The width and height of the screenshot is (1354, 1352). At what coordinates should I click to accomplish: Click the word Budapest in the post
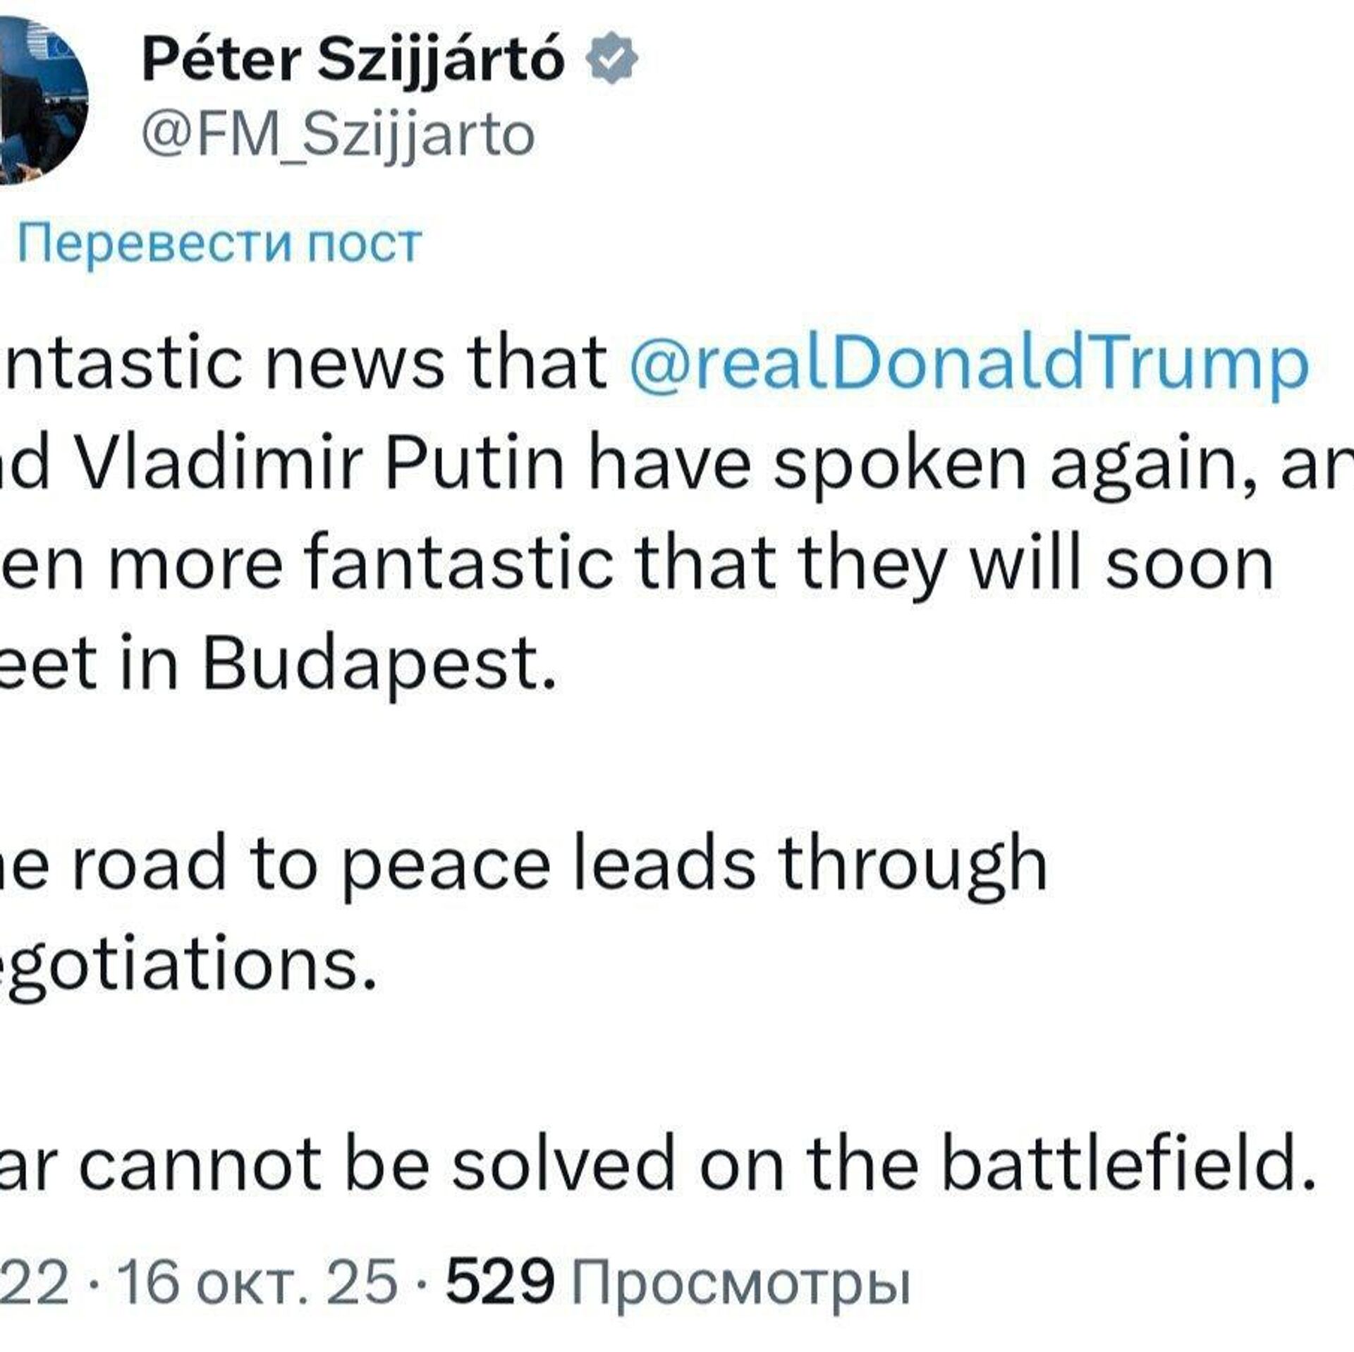tap(374, 665)
